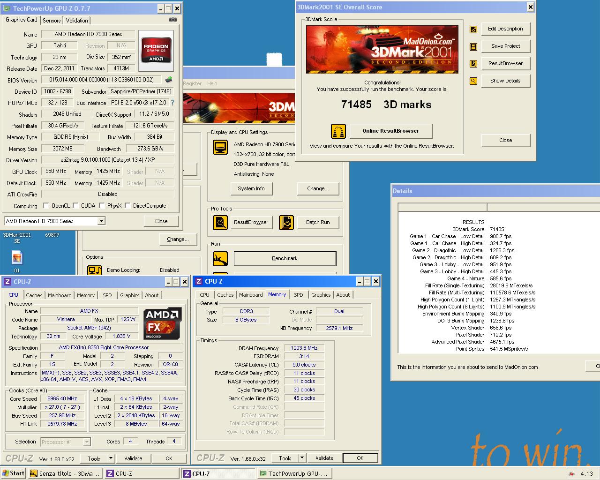Click the Edit Description icon

point(473,29)
